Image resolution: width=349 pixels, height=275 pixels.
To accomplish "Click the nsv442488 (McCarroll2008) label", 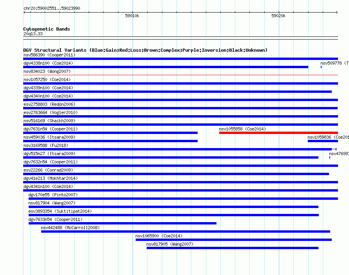I will (x=70, y=228).
